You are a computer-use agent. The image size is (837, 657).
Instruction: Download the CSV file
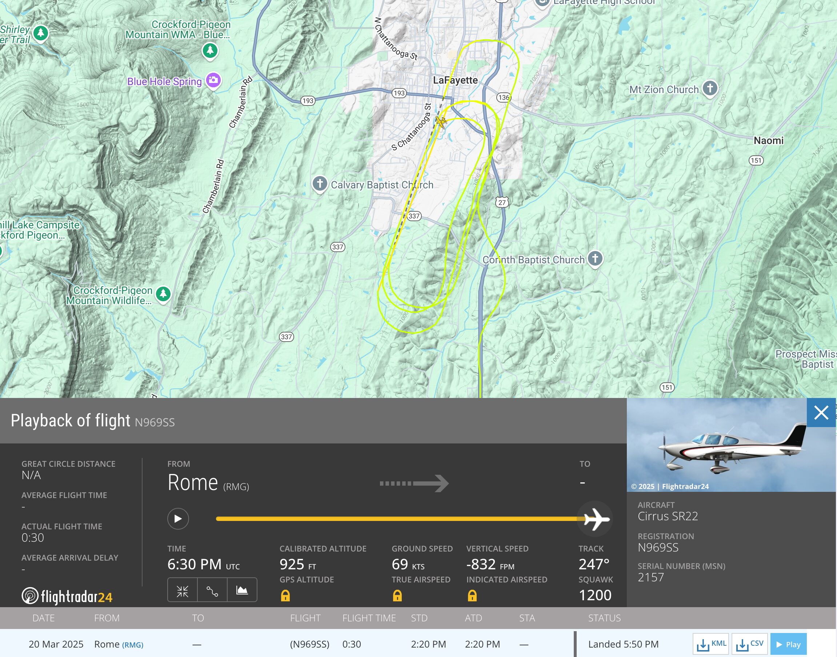pyautogui.click(x=750, y=644)
